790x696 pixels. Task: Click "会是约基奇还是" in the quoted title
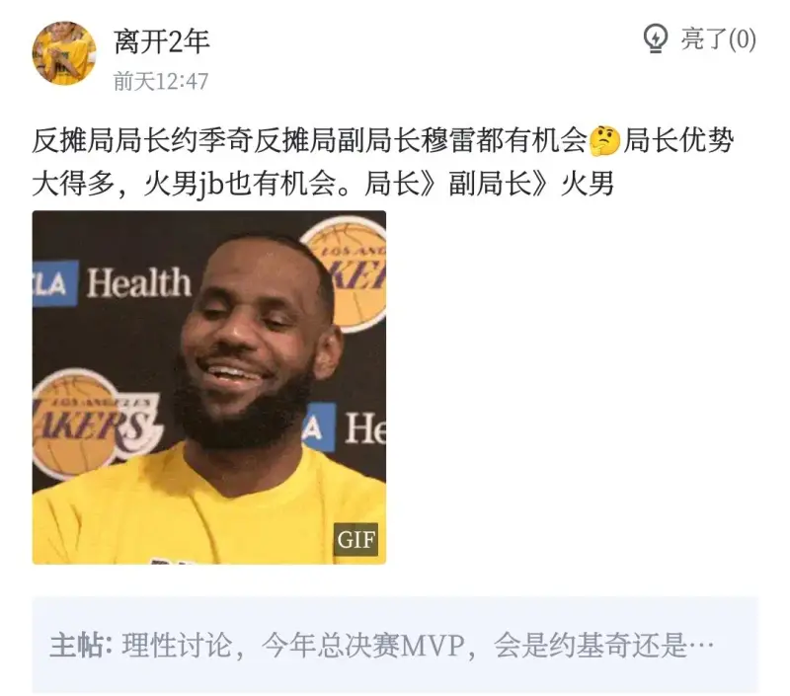coord(590,645)
